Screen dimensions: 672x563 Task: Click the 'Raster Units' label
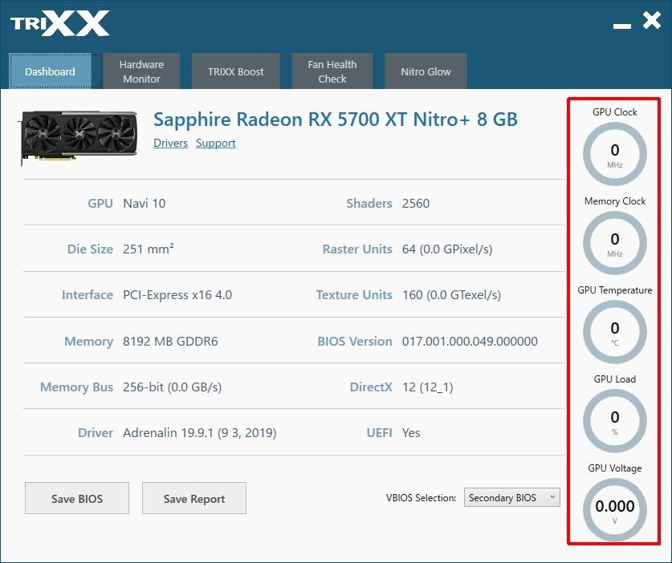tap(357, 249)
